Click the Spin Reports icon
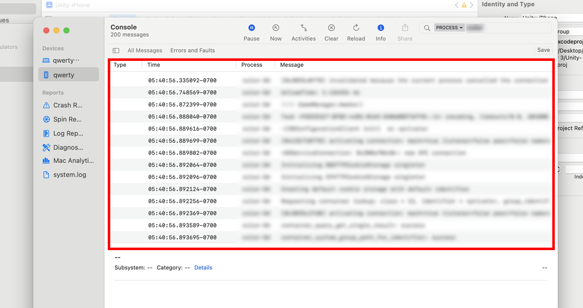 point(46,119)
